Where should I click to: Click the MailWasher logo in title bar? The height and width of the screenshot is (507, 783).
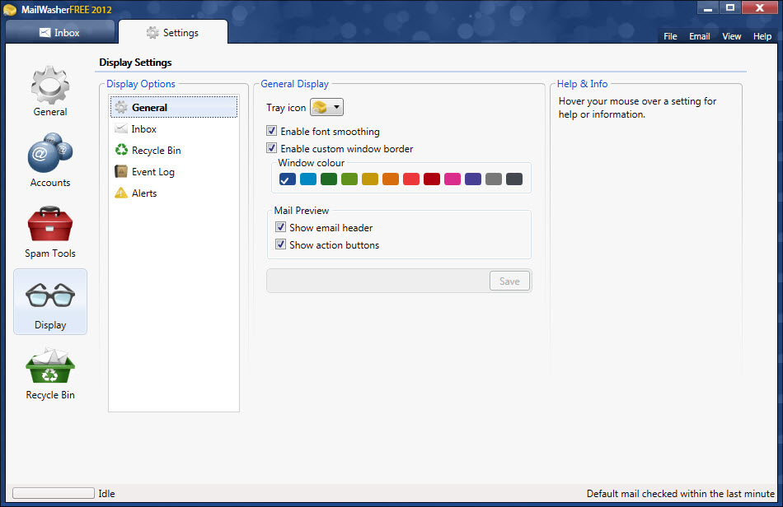click(10, 10)
